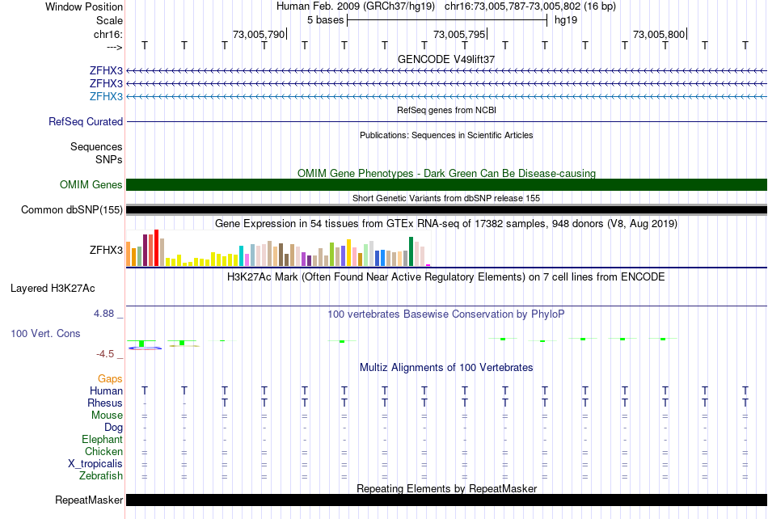Click the 'chr16:73,005,787-73,005,802 (16 bp)' position text

(x=530, y=6)
